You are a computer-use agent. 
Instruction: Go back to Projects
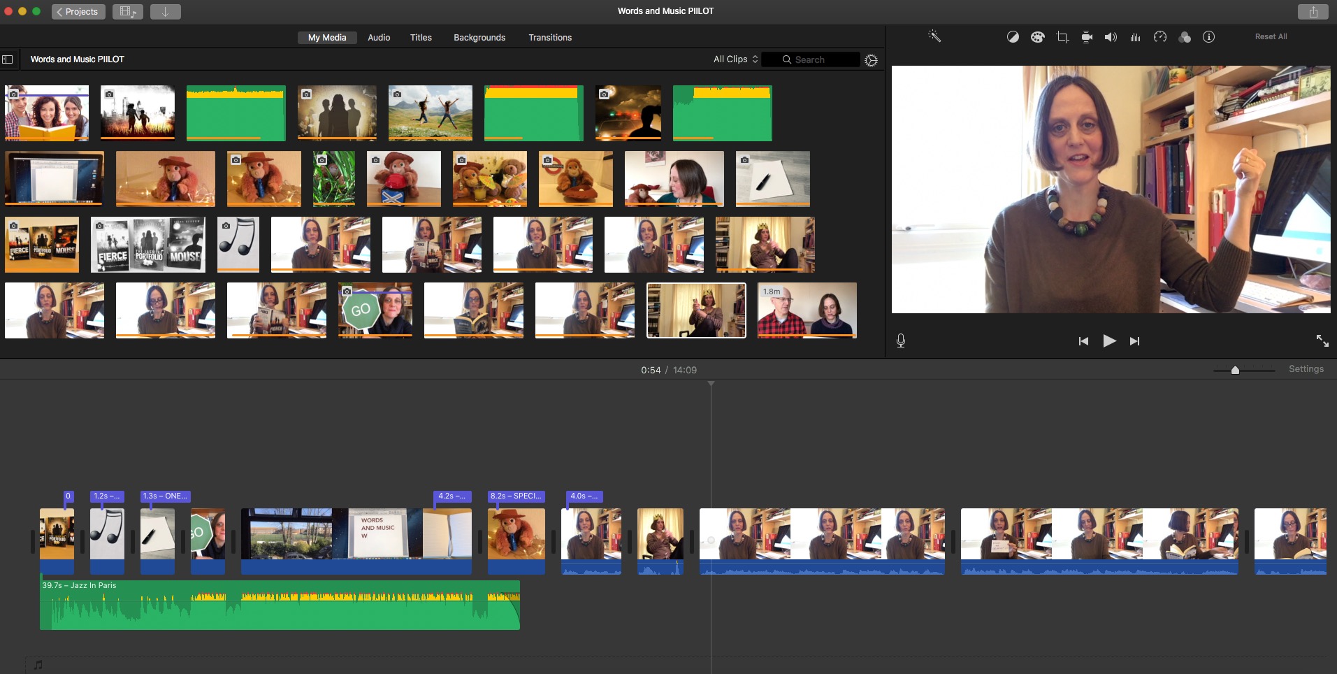78,12
